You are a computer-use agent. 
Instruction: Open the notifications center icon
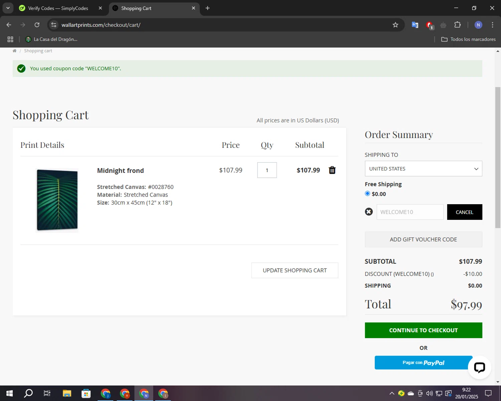[x=488, y=393]
